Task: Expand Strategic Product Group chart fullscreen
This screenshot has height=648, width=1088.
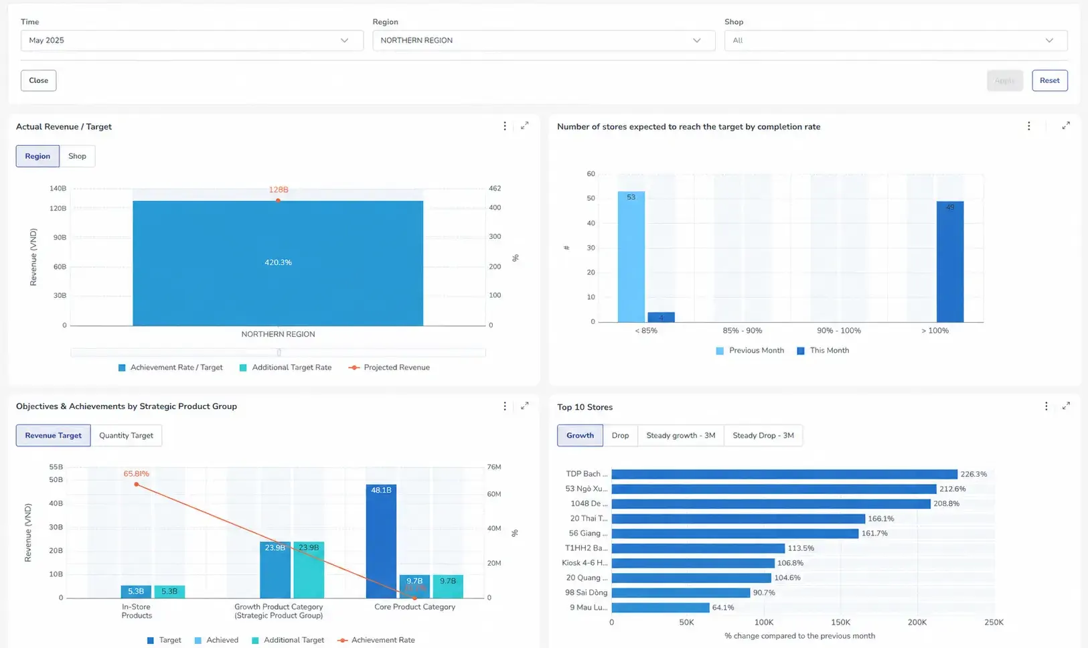Action: click(x=525, y=405)
